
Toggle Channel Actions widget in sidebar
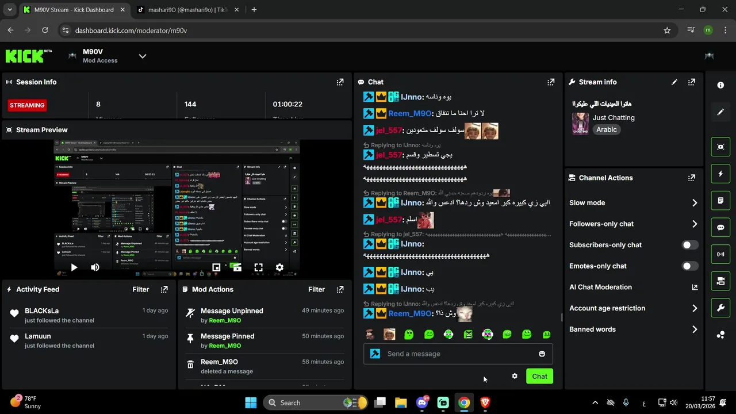tap(720, 281)
